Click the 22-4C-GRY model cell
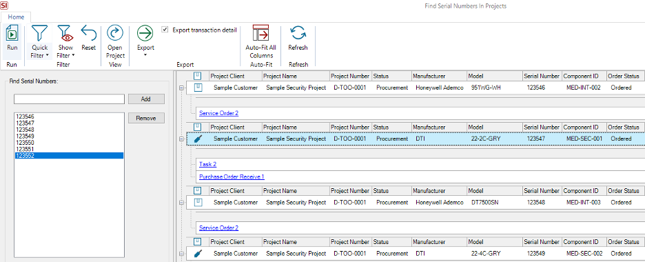The image size is (645, 262). (x=495, y=254)
